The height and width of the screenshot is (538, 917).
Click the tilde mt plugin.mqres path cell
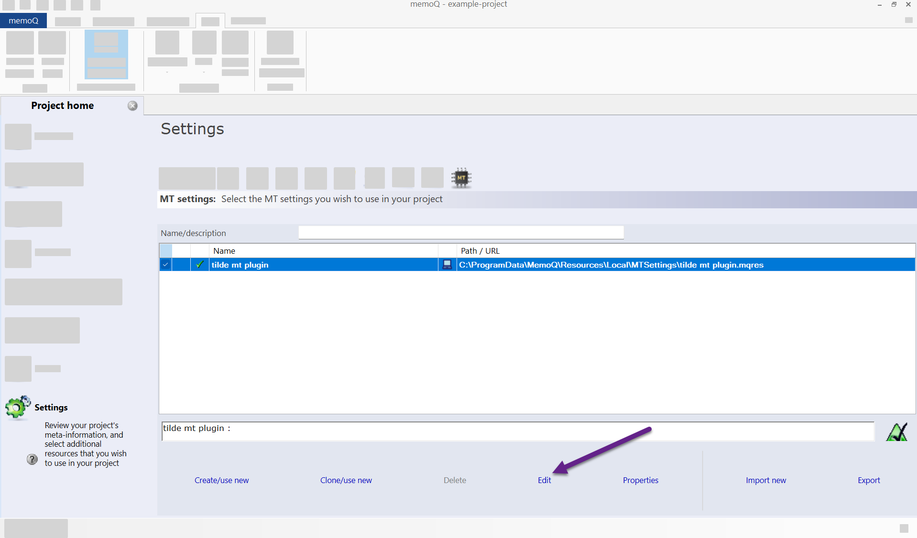(x=686, y=265)
